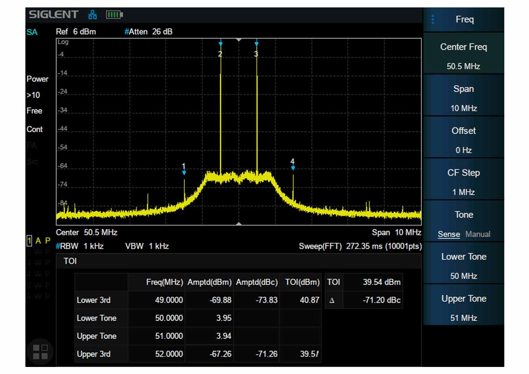Open the grid menu icon at bottom left
Image resolution: width=529 pixels, height=374 pixels.
(40, 352)
